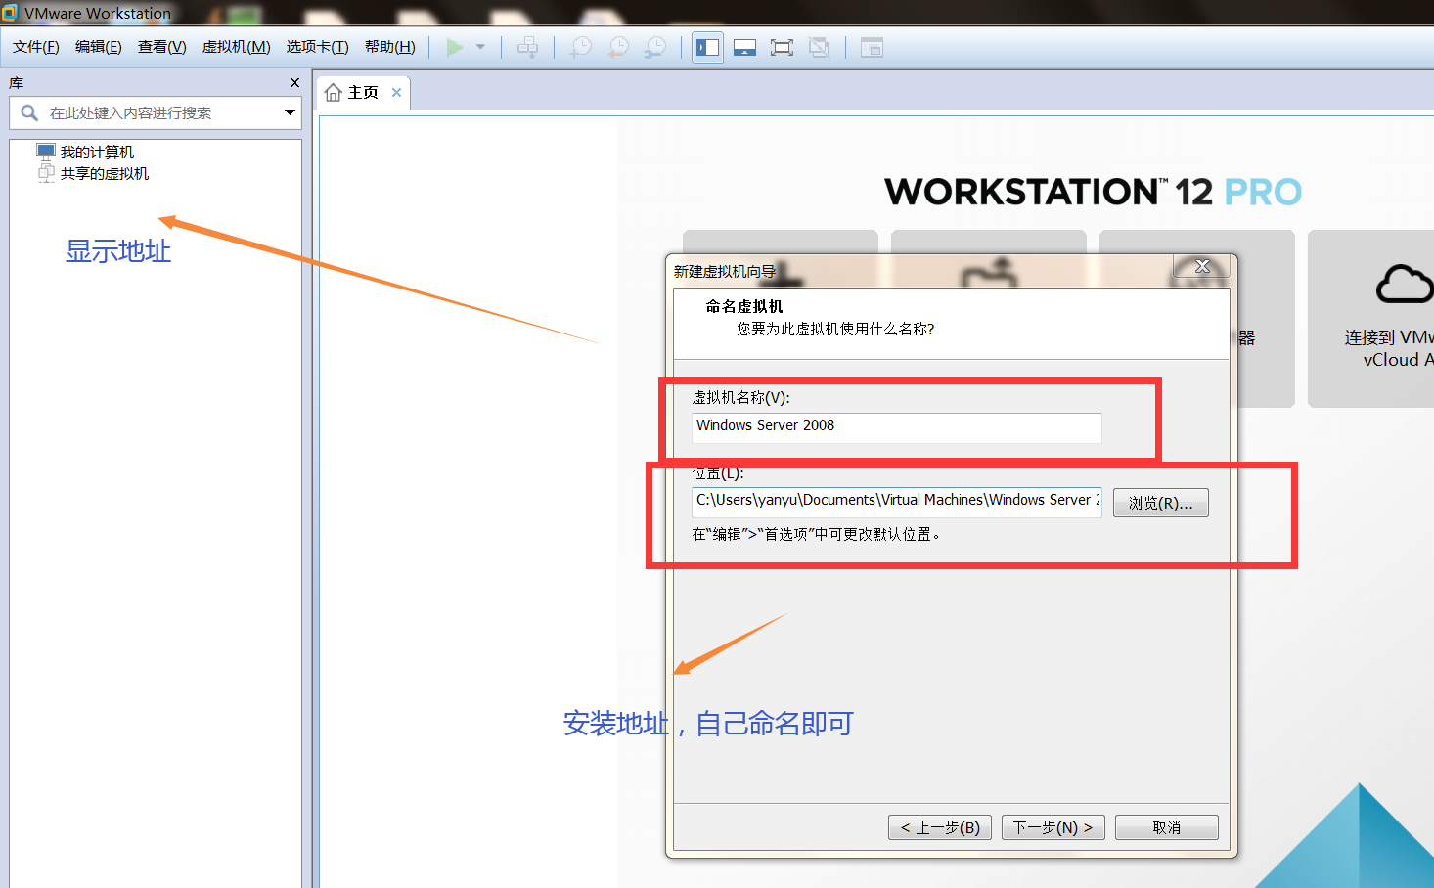This screenshot has width=1434, height=888.
Task: Open the 编辑(E) menu
Action: pyautogui.click(x=99, y=47)
